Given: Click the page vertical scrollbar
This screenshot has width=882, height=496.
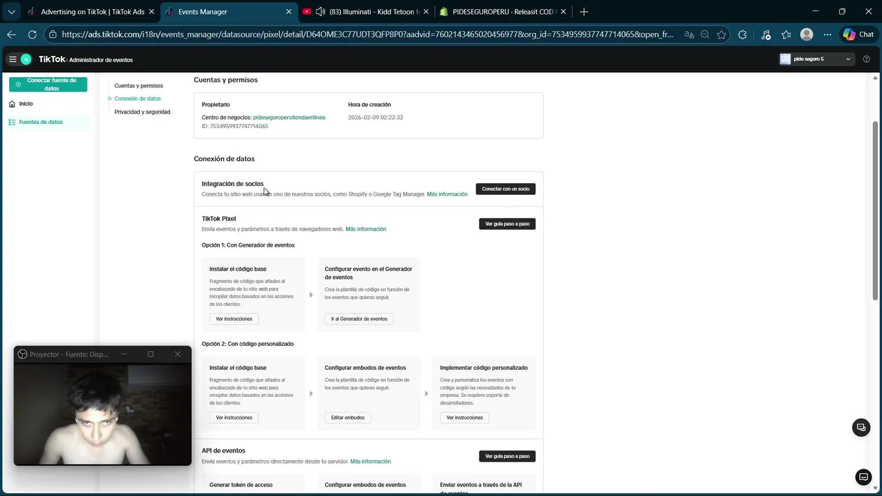Looking at the screenshot, I should pyautogui.click(x=876, y=210).
